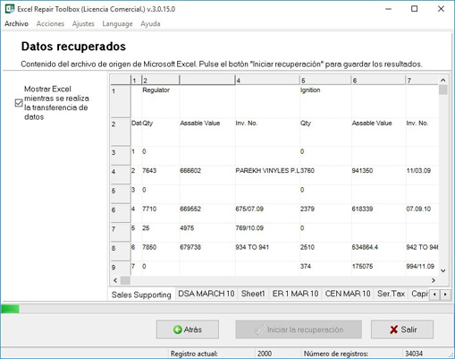Open the Archivo menu
This screenshot has width=455, height=359.
pyautogui.click(x=16, y=24)
